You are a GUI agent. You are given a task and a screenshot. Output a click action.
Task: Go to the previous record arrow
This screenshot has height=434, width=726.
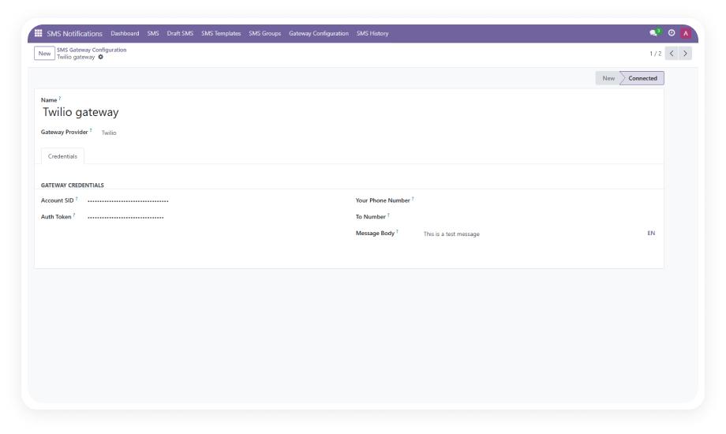[x=672, y=54]
